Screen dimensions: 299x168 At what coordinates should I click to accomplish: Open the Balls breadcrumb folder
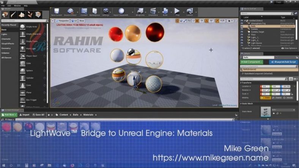[76, 115]
